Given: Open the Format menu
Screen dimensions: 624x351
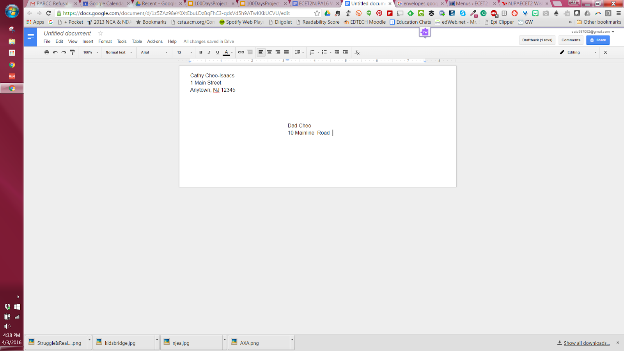Looking at the screenshot, I should click(x=105, y=41).
